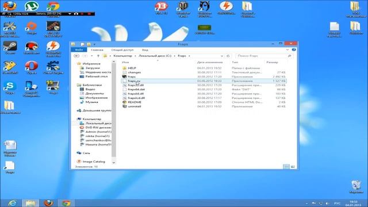Open quick access toolbar customize dropdown
Viewport: 368px width, 207px height.
pyautogui.click(x=94, y=44)
